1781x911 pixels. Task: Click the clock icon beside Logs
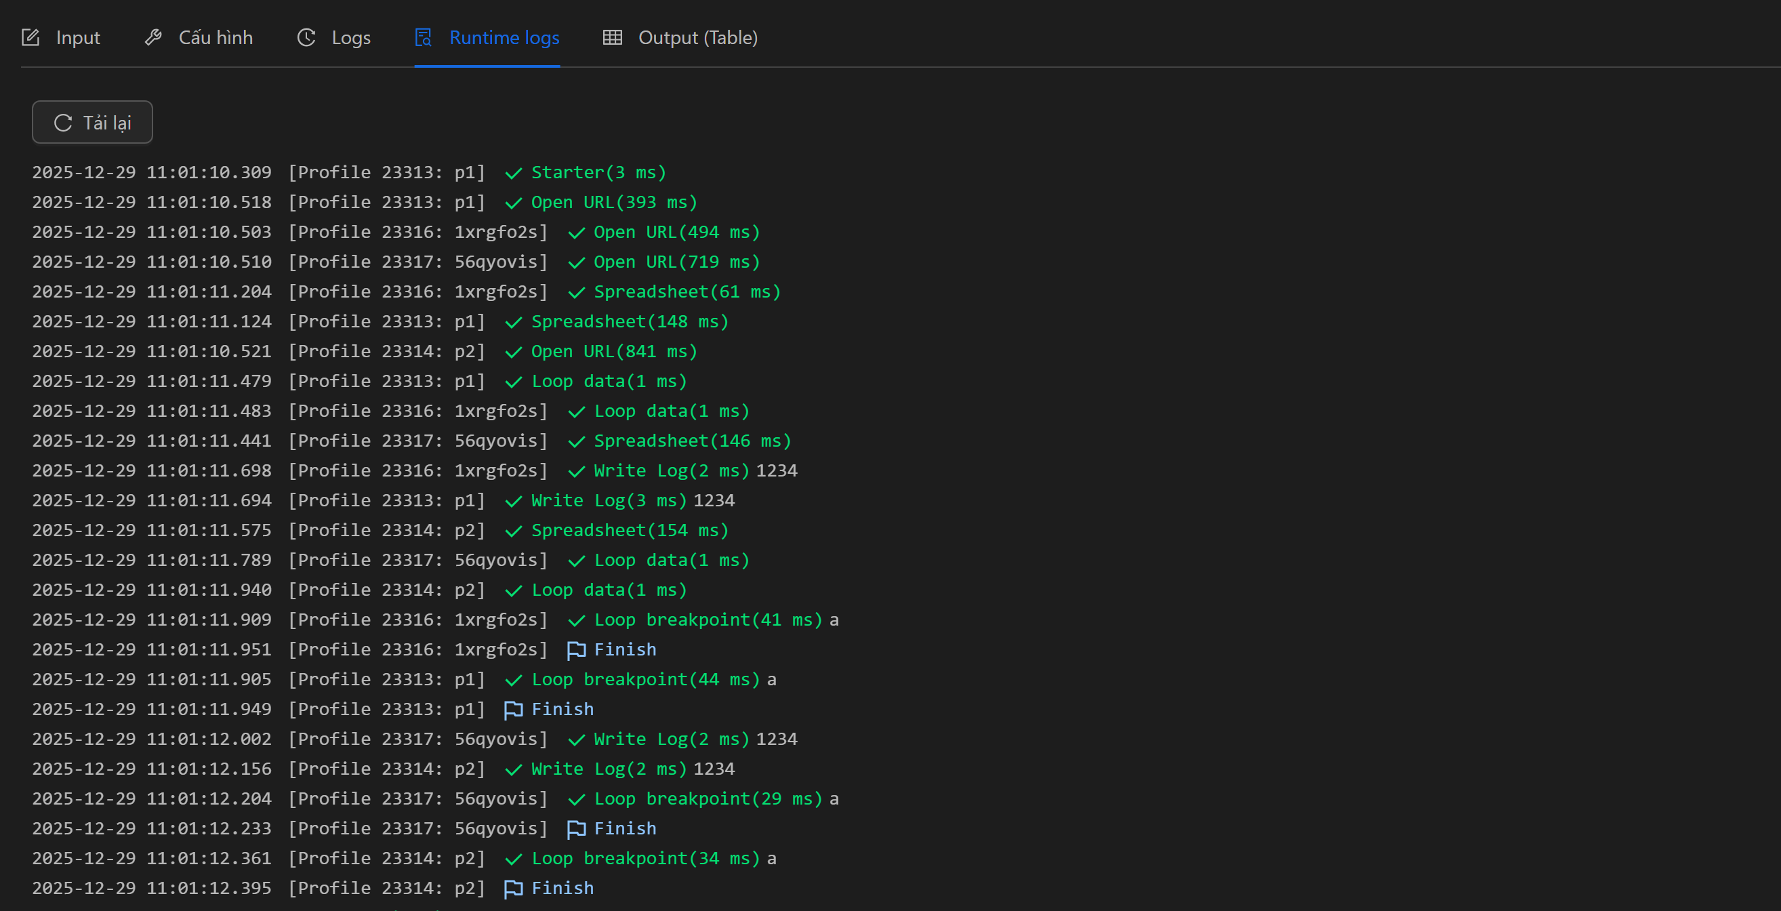(306, 37)
